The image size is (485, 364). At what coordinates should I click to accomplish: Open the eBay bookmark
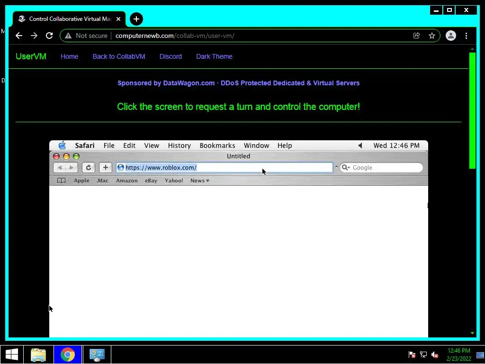[151, 181]
